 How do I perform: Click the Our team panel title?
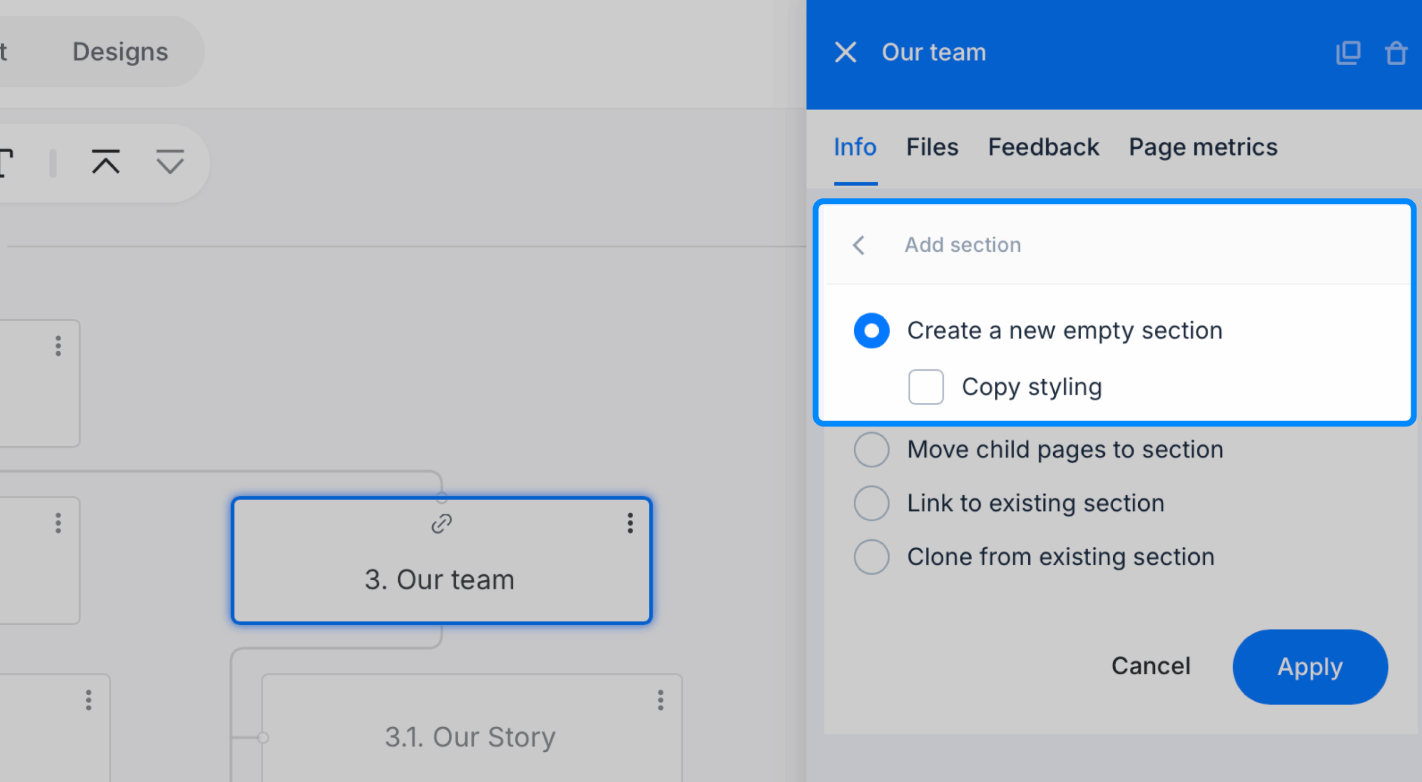[x=934, y=52]
